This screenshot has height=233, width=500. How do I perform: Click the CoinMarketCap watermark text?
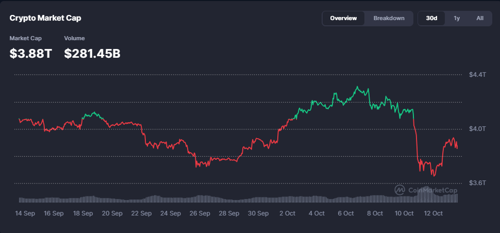pos(432,190)
